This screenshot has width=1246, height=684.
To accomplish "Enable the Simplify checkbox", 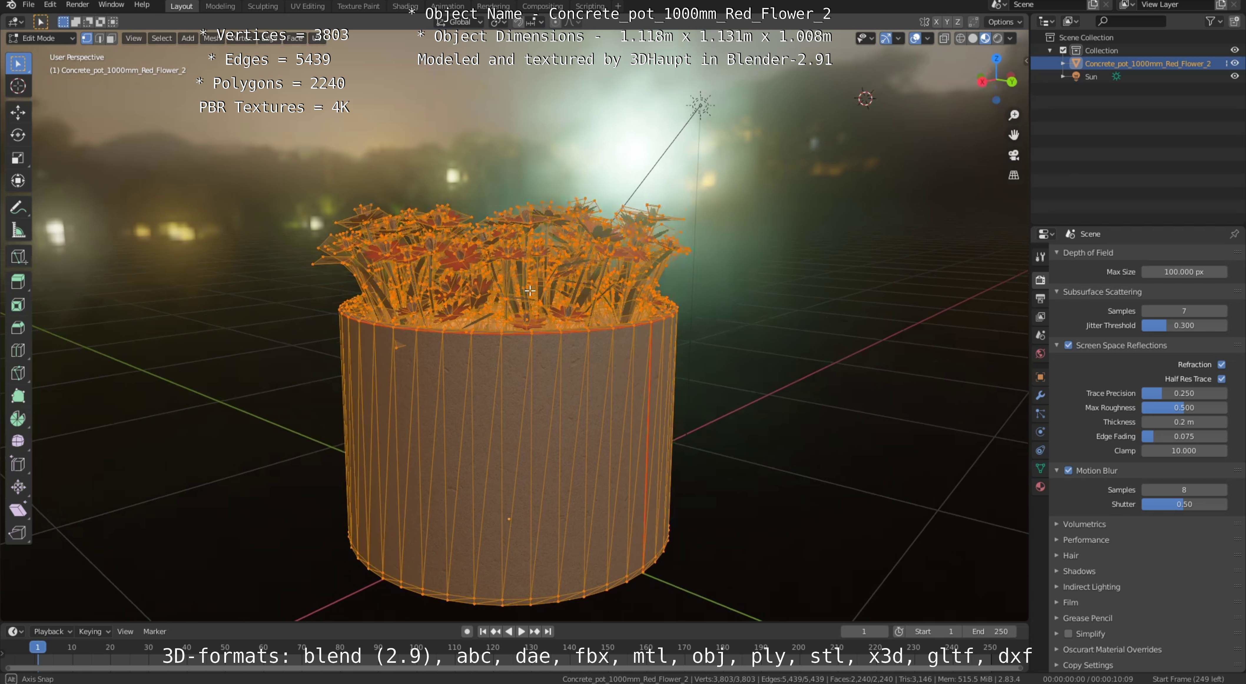I will [1069, 634].
